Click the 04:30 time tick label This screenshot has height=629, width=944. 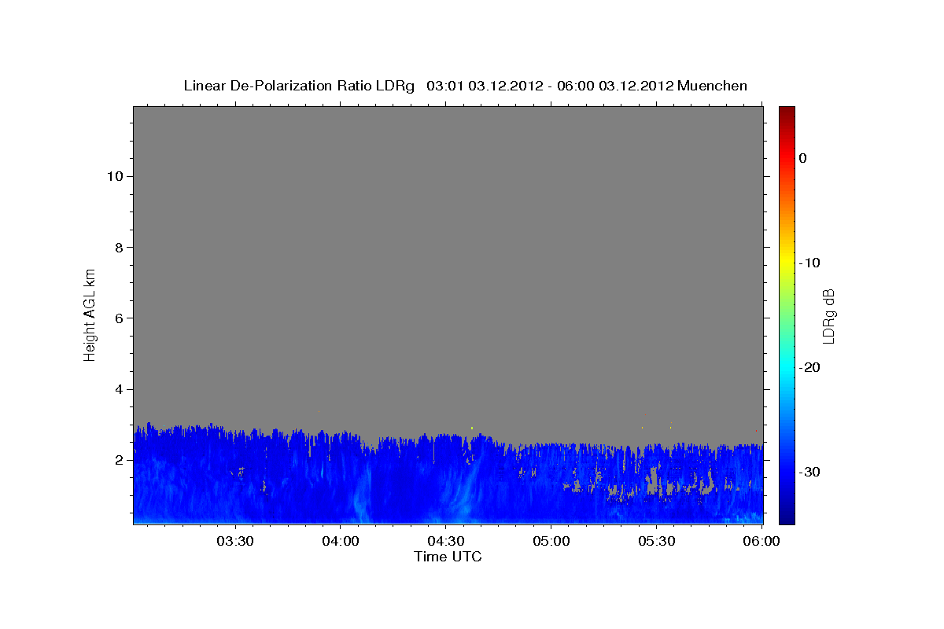click(446, 541)
